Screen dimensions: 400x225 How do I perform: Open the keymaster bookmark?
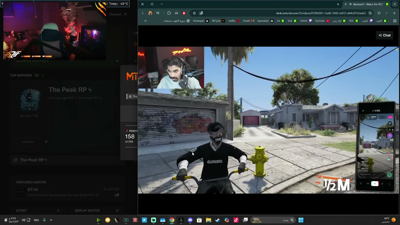click(265, 21)
